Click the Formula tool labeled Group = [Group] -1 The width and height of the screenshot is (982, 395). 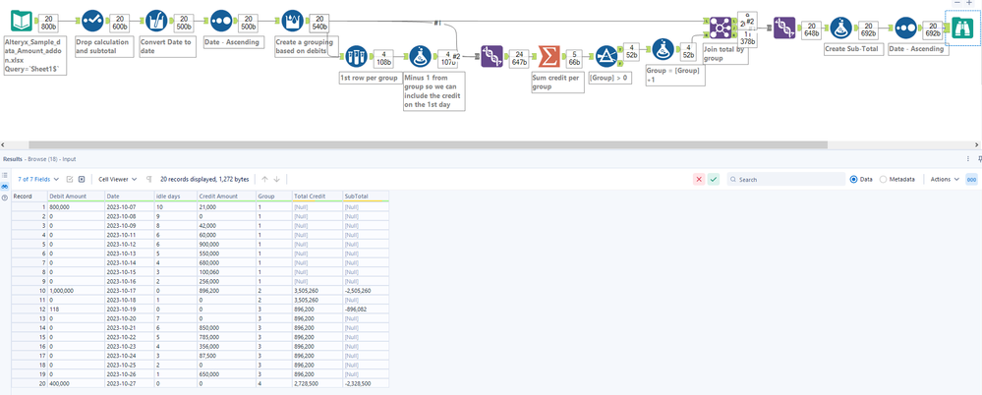(x=663, y=49)
